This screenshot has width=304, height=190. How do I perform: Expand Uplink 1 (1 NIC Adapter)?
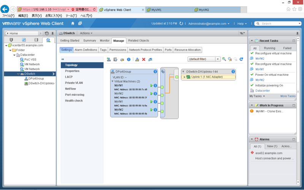coord(185,77)
